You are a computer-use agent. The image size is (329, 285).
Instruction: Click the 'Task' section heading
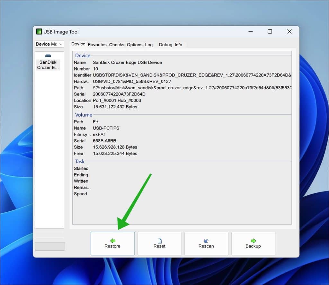(80, 162)
